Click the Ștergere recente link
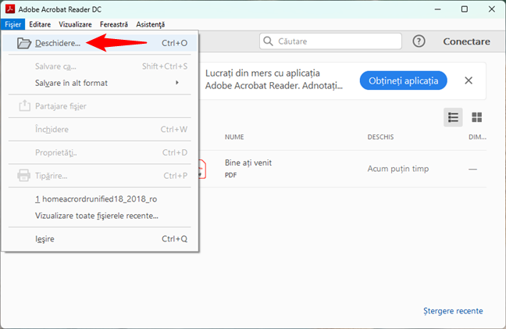This screenshot has height=329, width=506. pyautogui.click(x=453, y=310)
